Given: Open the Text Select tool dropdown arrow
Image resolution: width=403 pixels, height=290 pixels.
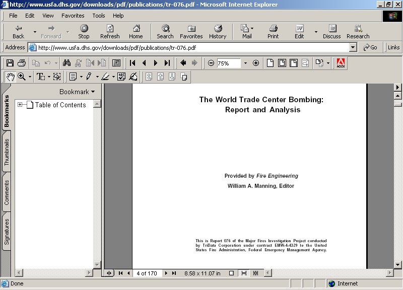Looking at the screenshot, I should pos(49,77).
